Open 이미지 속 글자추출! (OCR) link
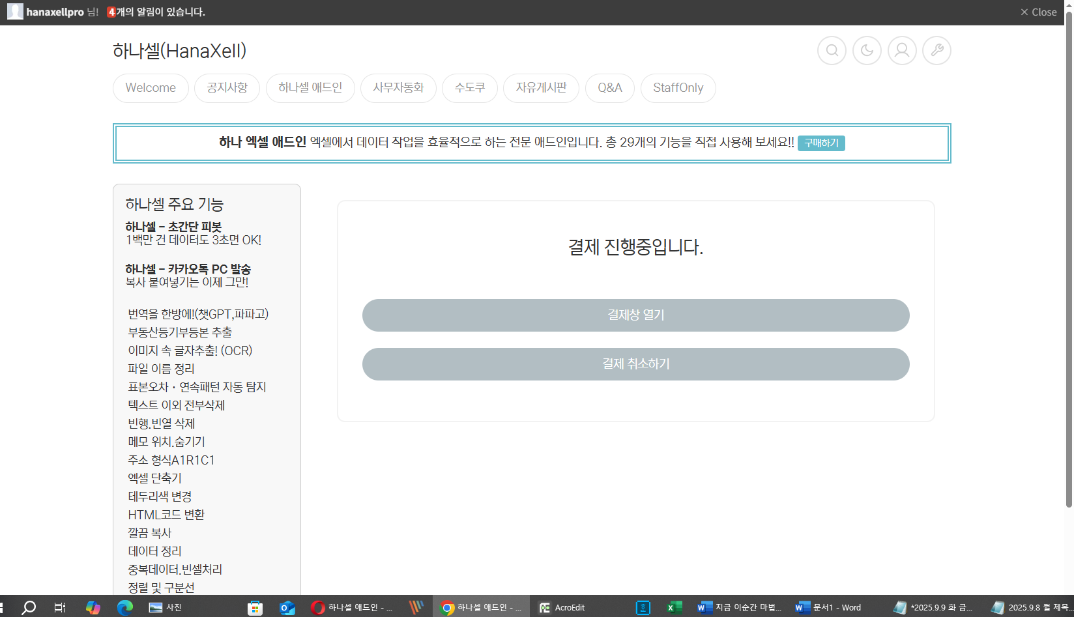 190,351
